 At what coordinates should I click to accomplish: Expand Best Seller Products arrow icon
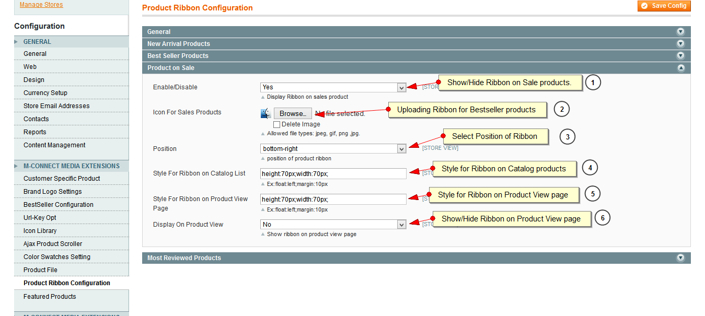pyautogui.click(x=680, y=56)
